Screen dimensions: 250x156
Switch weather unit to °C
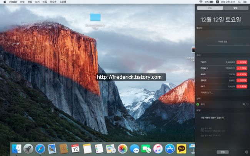(x=243, y=104)
